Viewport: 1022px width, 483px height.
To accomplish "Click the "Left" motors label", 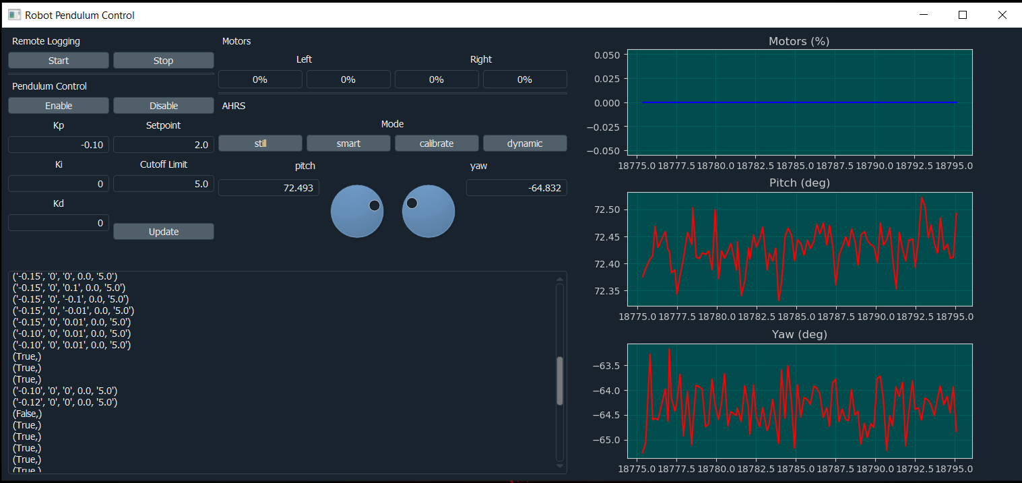I will pyautogui.click(x=305, y=59).
